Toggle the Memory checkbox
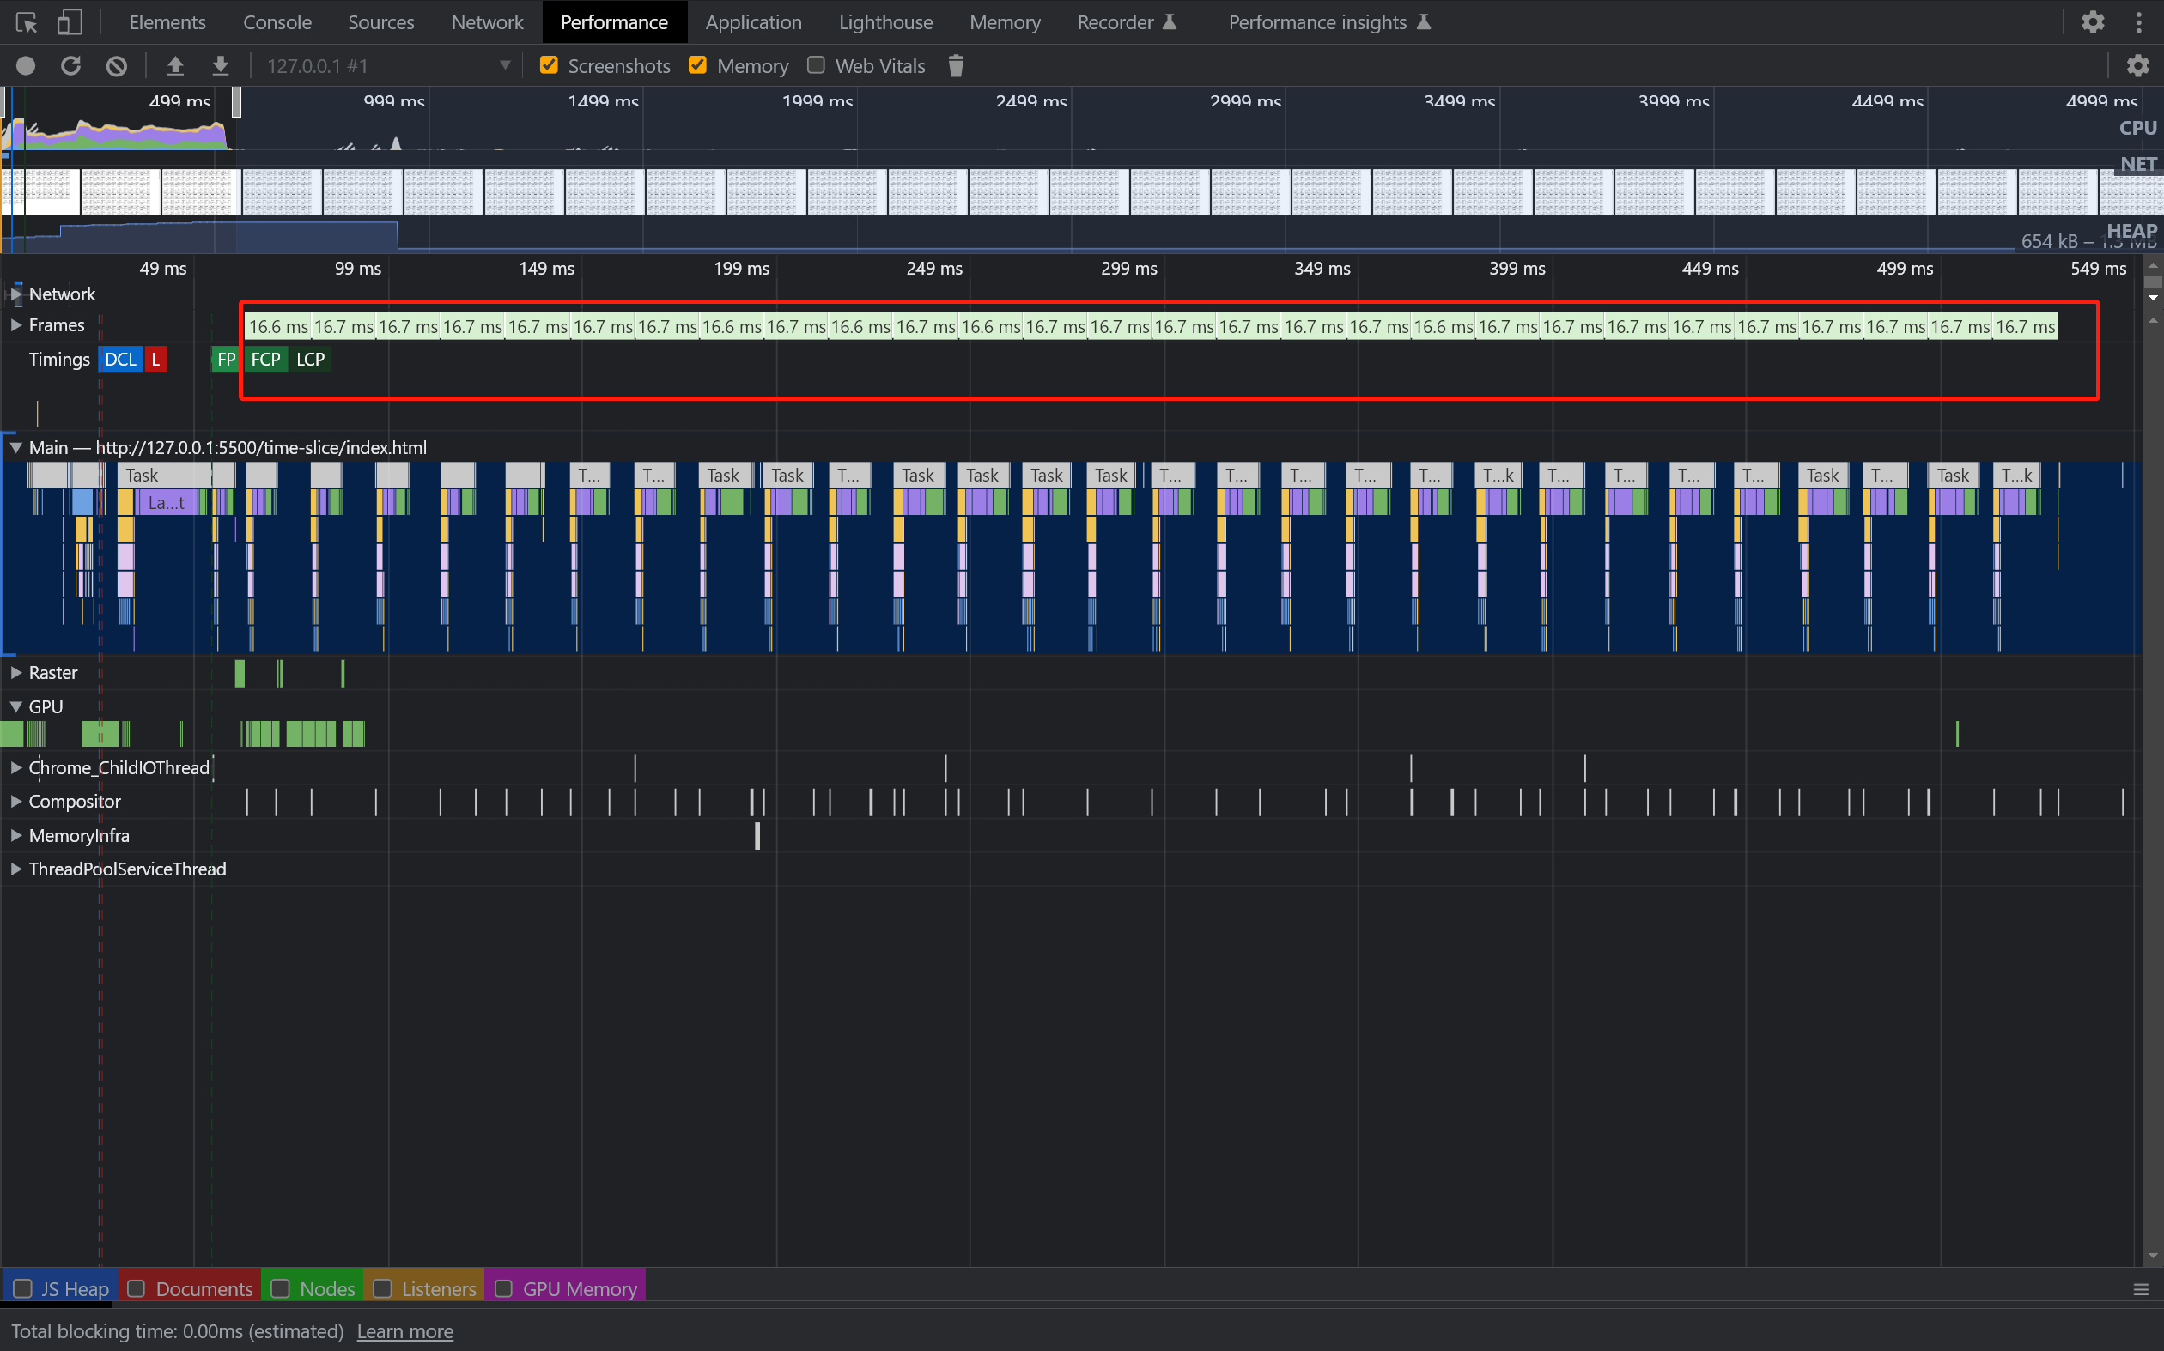The width and height of the screenshot is (2164, 1351). (697, 65)
